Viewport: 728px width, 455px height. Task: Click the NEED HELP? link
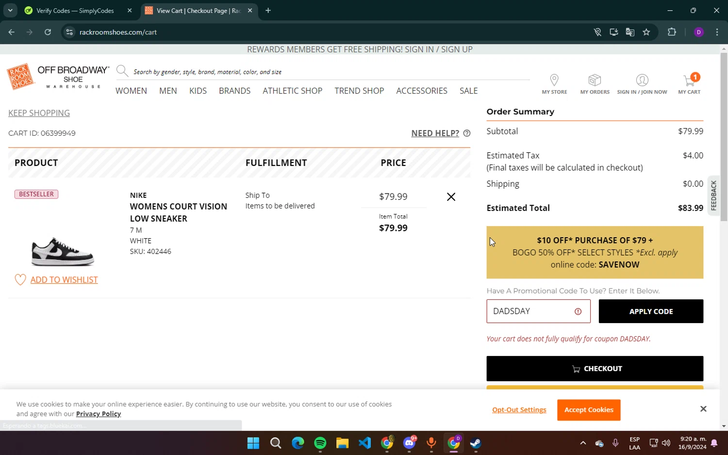(x=435, y=133)
